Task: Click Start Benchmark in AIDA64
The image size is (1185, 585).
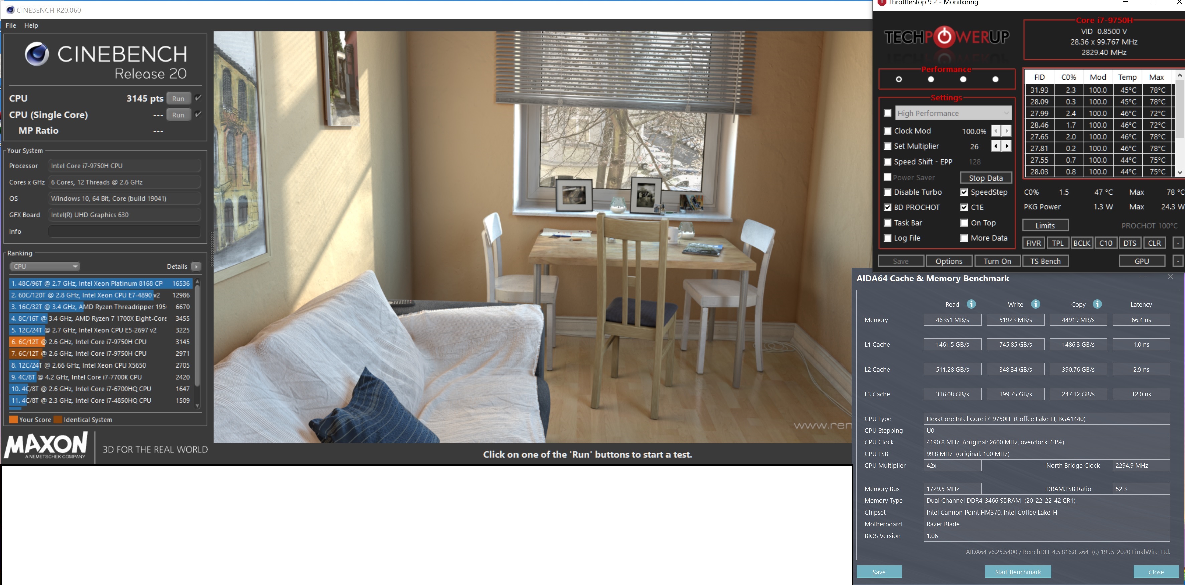Action: pos(1018,572)
